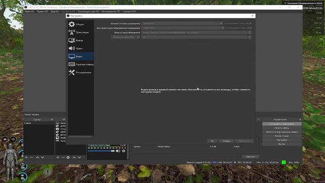This screenshot has height=183, width=325.
Task: Click Остановить трансляцию stop streaming button
Action: (282, 124)
